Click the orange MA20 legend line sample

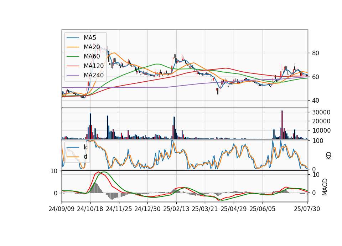tap(73, 47)
